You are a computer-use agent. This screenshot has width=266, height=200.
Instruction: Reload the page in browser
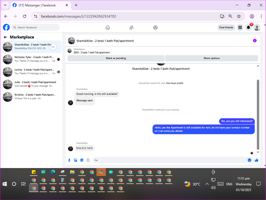tap(24, 16)
